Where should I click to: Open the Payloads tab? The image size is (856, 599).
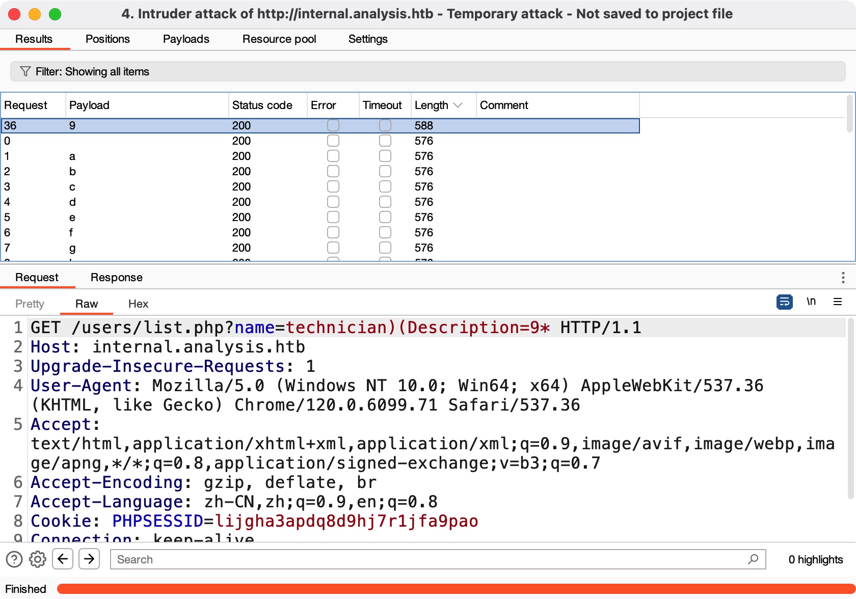tap(186, 39)
